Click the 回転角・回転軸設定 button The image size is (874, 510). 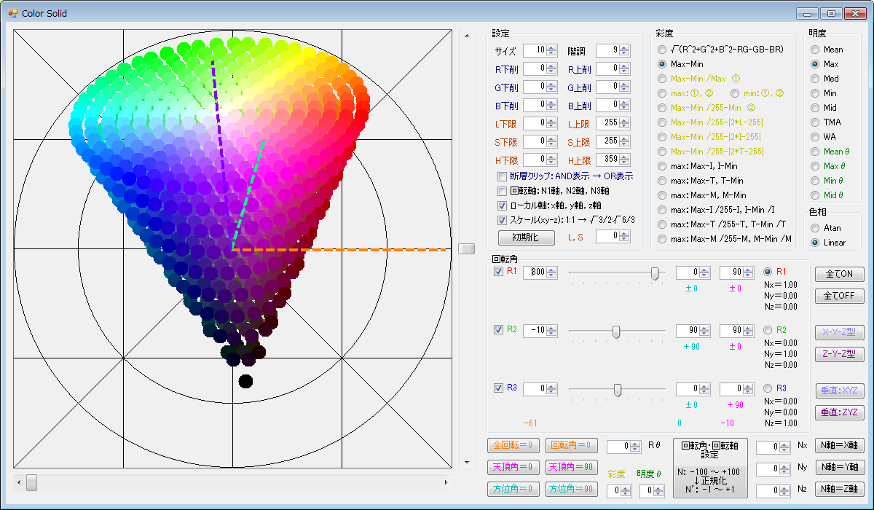coord(710,468)
